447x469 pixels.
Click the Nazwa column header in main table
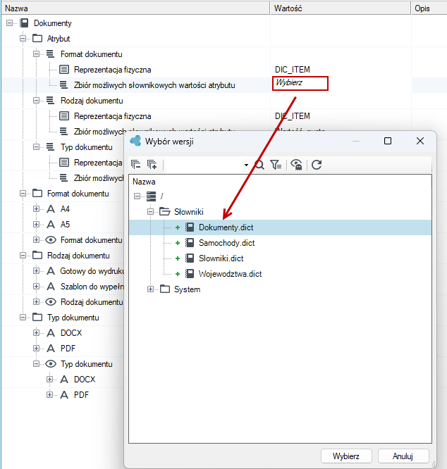(135, 8)
